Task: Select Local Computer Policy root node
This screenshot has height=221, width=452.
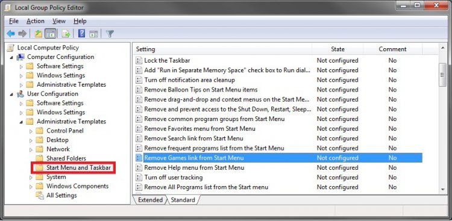Action: [x=48, y=48]
